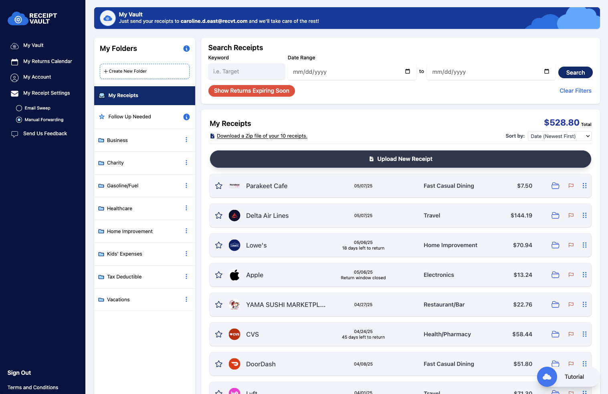Screen dimensions: 608x394
Task: Open the start date calendar picker
Action: (x=408, y=71)
